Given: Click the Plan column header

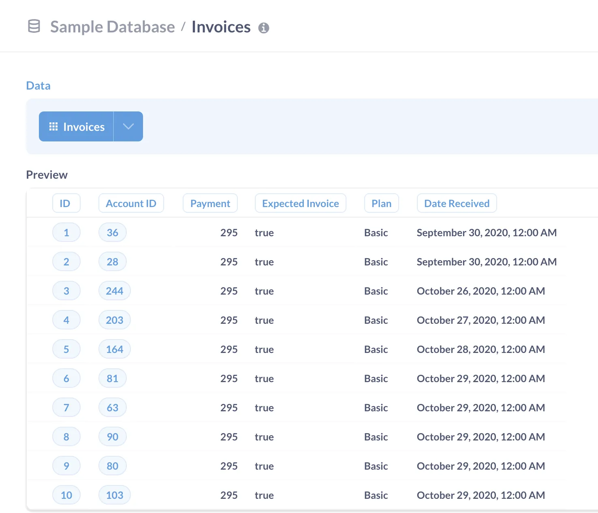Looking at the screenshot, I should [x=381, y=203].
